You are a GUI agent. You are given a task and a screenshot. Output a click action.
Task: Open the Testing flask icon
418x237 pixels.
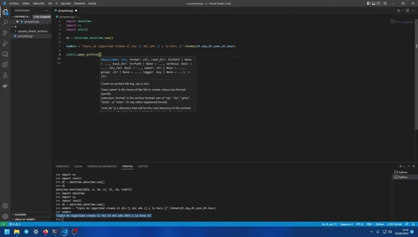[x=5, y=75]
